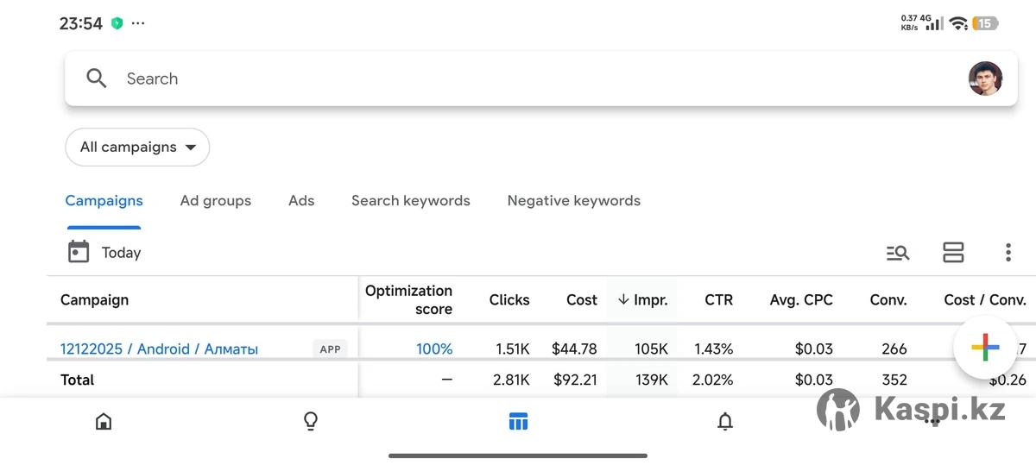Switch table layout view icon
This screenshot has width=1036, height=465.
pyautogui.click(x=953, y=253)
